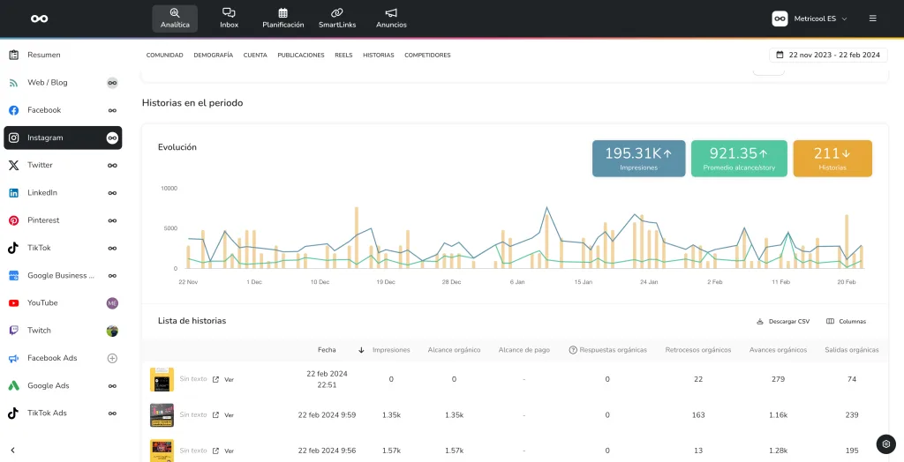
Task: Sort by Alcance orgánico column
Action: pyautogui.click(x=455, y=350)
